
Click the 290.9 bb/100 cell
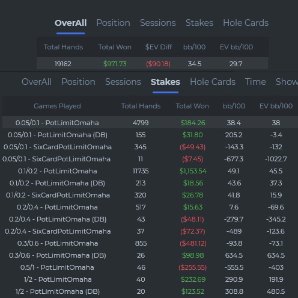tap(234, 279)
